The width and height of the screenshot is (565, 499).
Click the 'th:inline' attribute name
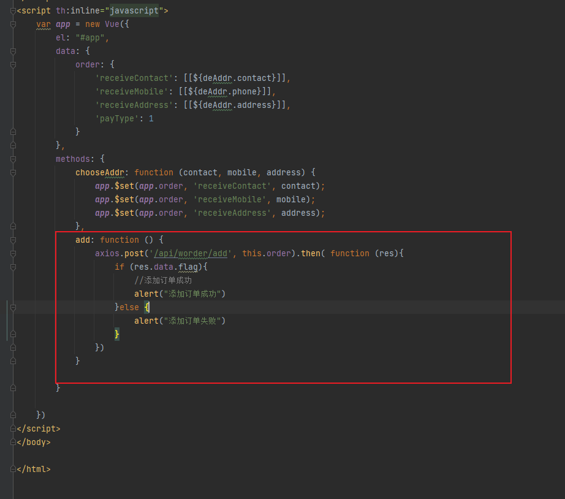coord(78,11)
